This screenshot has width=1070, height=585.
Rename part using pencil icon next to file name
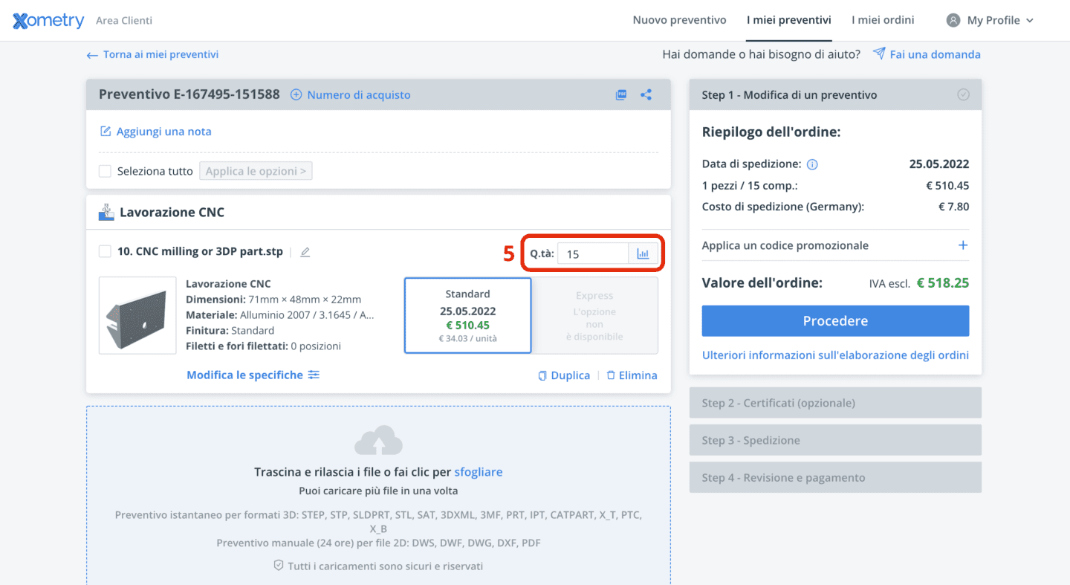tap(305, 252)
